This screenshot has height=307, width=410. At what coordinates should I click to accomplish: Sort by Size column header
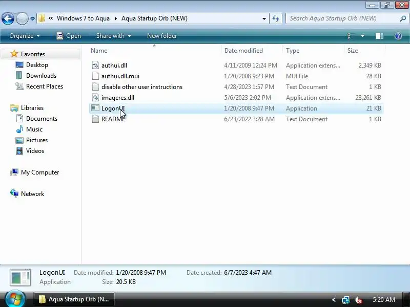point(364,50)
